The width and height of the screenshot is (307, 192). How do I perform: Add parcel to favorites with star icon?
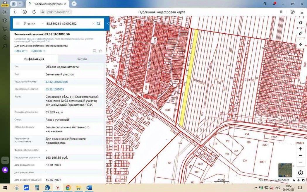click(x=100, y=51)
